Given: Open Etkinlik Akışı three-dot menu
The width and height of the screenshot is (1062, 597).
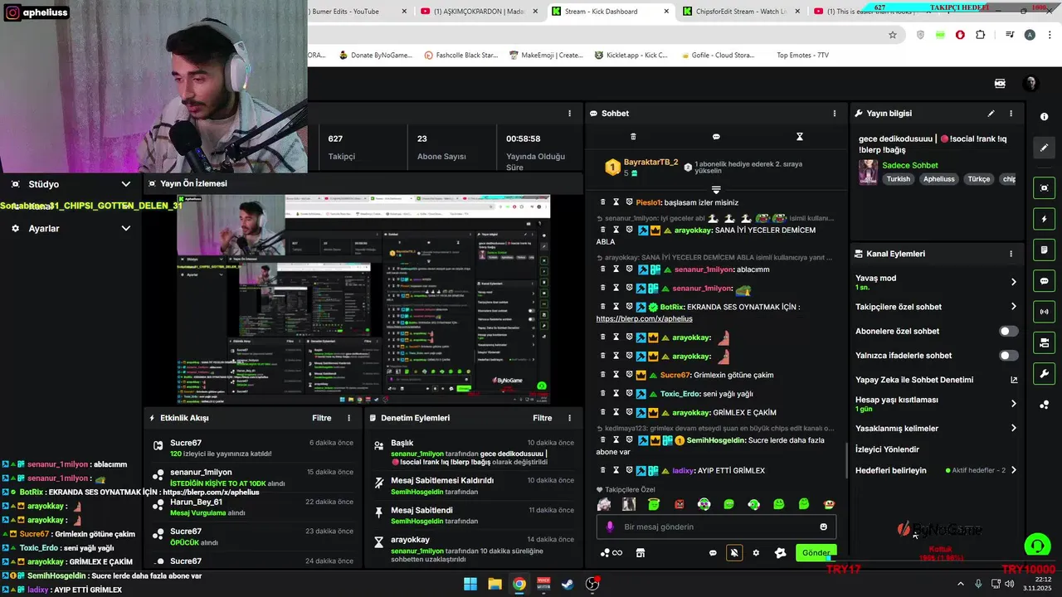Looking at the screenshot, I should (x=348, y=418).
